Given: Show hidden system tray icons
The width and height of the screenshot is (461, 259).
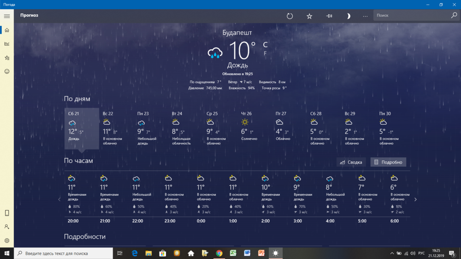Looking at the screenshot, I should pos(392,253).
